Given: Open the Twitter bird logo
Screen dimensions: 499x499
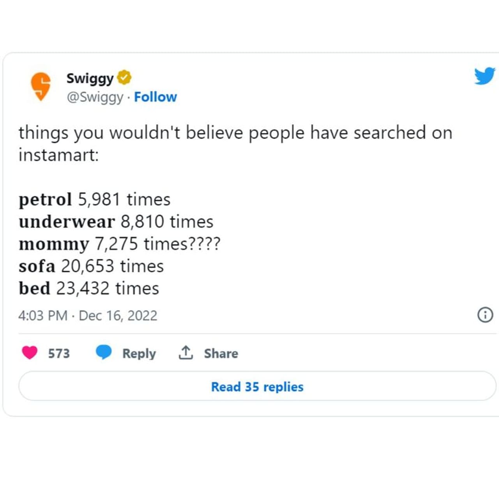Looking at the screenshot, I should pos(485,76).
